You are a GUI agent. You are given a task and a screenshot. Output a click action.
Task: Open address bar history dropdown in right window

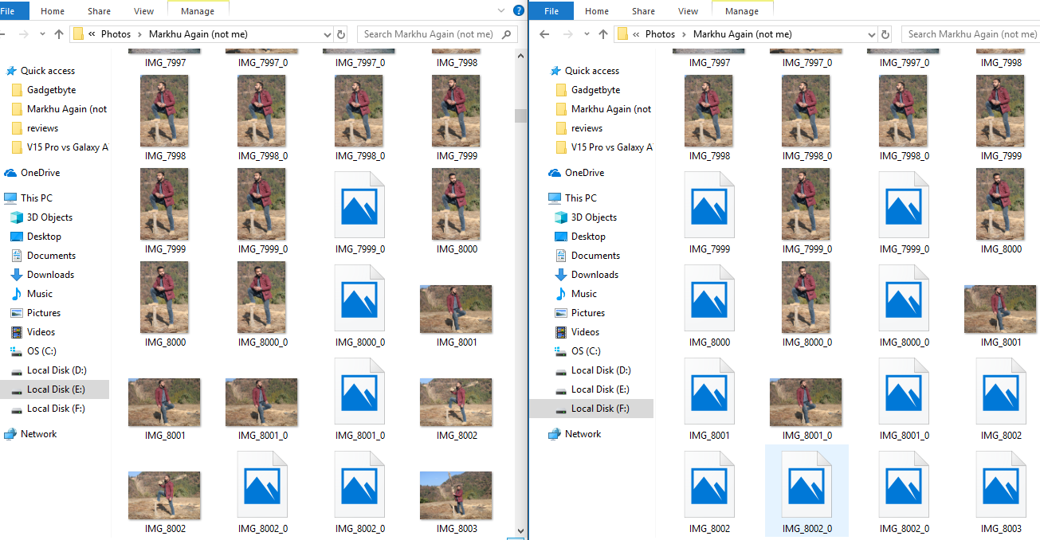point(871,34)
